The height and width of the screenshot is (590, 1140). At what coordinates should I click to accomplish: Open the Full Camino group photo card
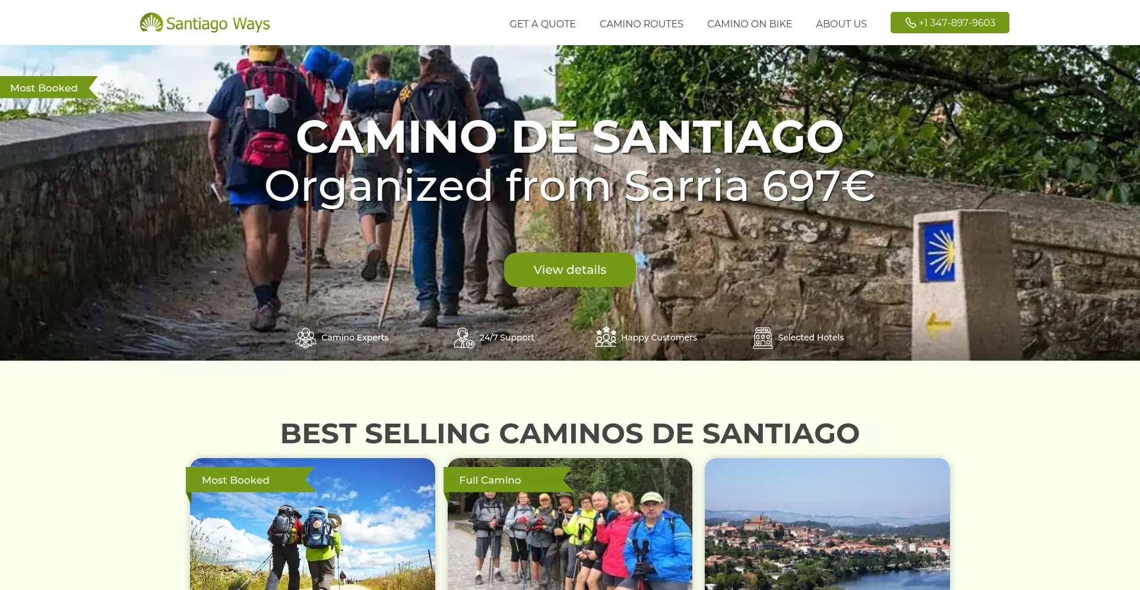coord(570,524)
